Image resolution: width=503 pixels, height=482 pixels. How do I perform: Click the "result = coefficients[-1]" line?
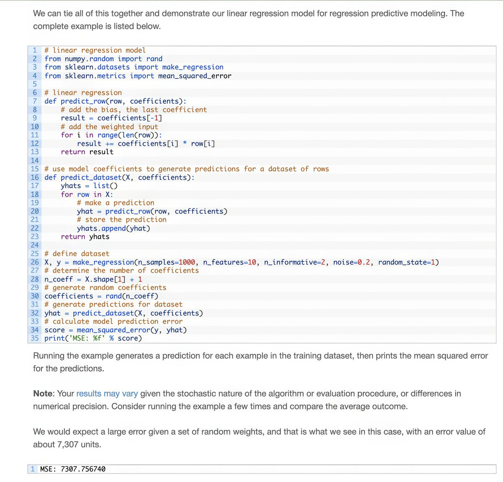[x=111, y=118]
